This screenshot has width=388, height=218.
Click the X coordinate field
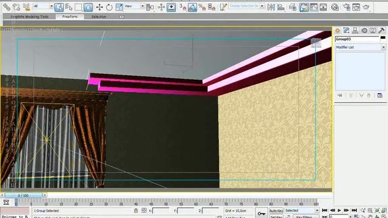(161, 211)
